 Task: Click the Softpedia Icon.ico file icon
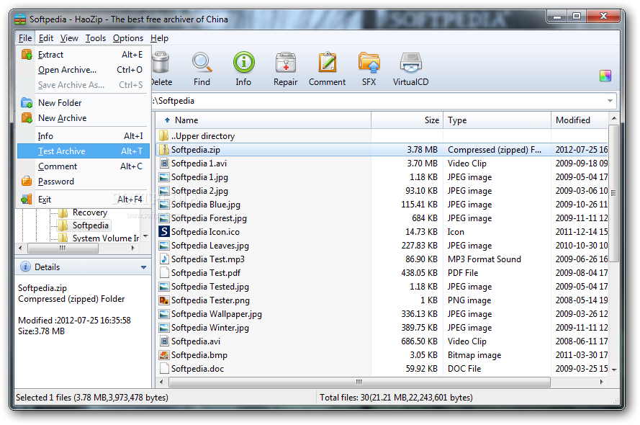[x=164, y=231]
